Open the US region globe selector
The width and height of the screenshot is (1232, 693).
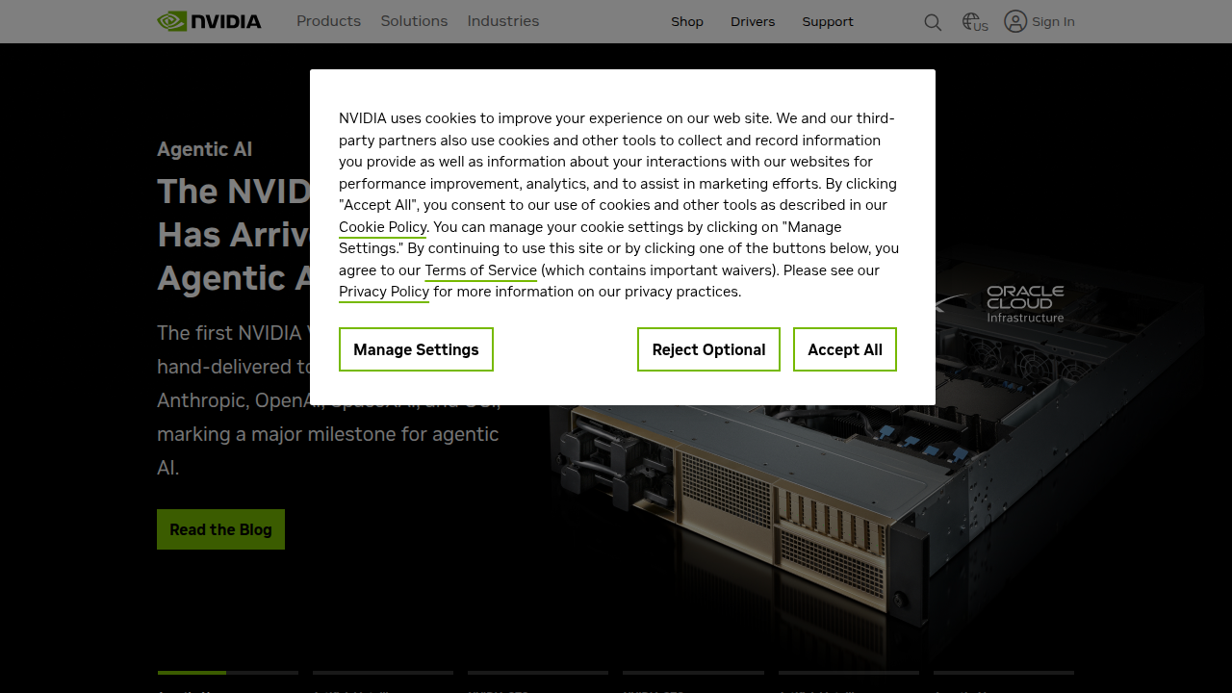(975, 22)
